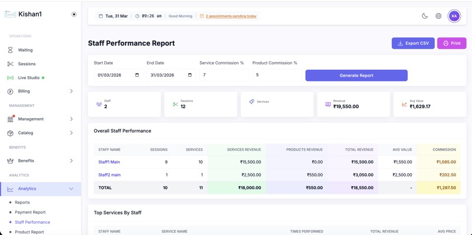472x235 pixels.
Task: Click the Avg Value card chart icon
Action: [404, 105]
